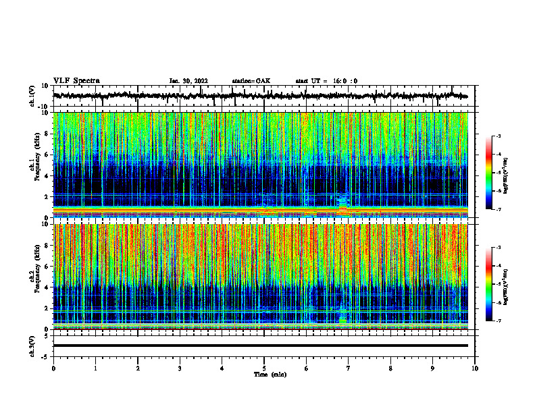The image size is (535, 413).
Task: Click the burst near minute 7 in ch.1 spectrogram
Action: pos(343,205)
